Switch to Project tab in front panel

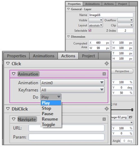[88, 56]
